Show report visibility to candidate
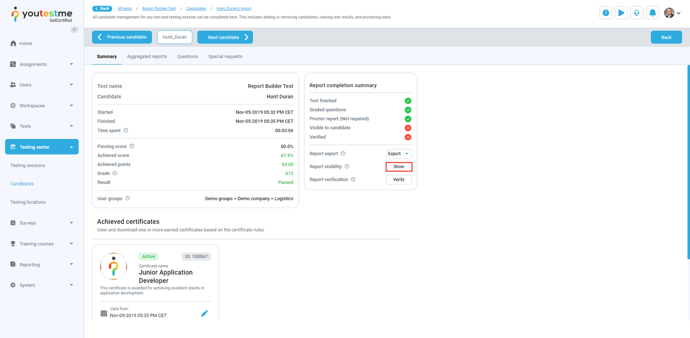Image resolution: width=690 pixels, height=338 pixels. [398, 167]
